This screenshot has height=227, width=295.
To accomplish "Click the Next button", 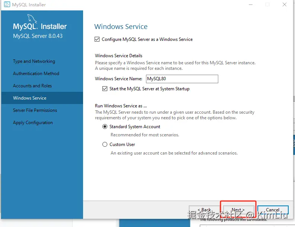I will pos(238,210).
